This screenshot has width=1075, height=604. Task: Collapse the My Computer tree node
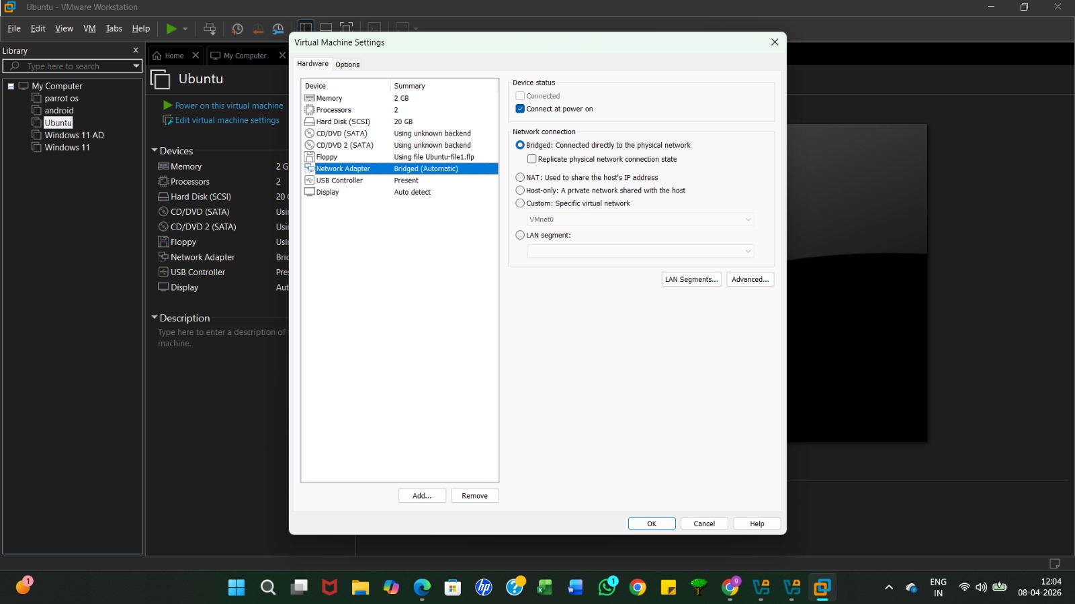[x=11, y=86]
